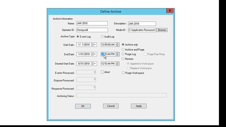Toggle the Purge Disp Resp checkbox
The image size is (226, 127).
click(x=145, y=54)
